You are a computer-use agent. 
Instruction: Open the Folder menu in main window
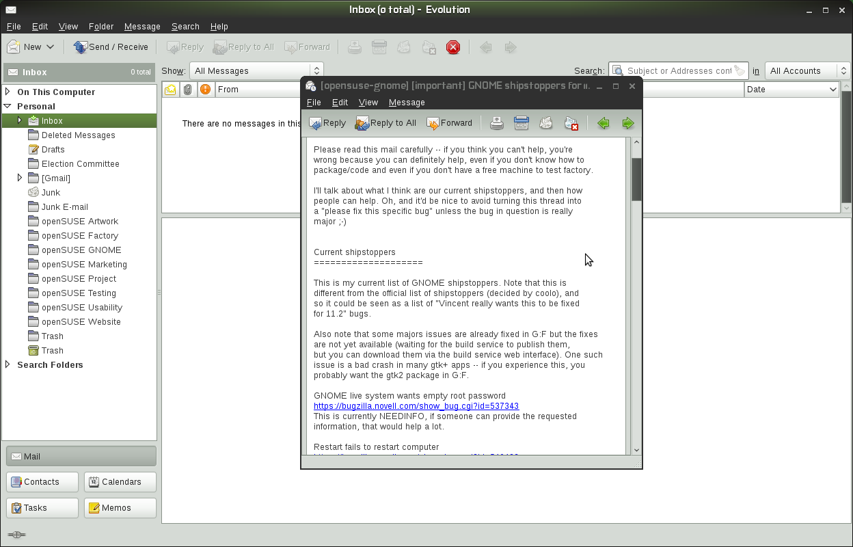pyautogui.click(x=101, y=27)
